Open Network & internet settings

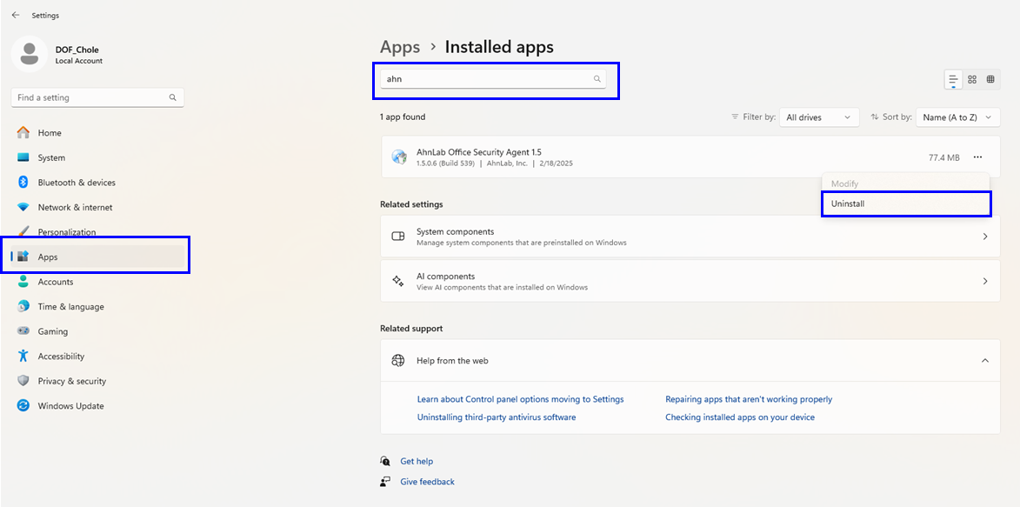click(x=75, y=208)
